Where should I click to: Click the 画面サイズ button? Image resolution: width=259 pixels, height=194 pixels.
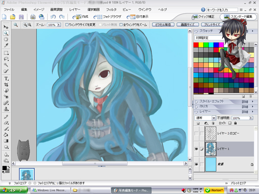click(188, 25)
